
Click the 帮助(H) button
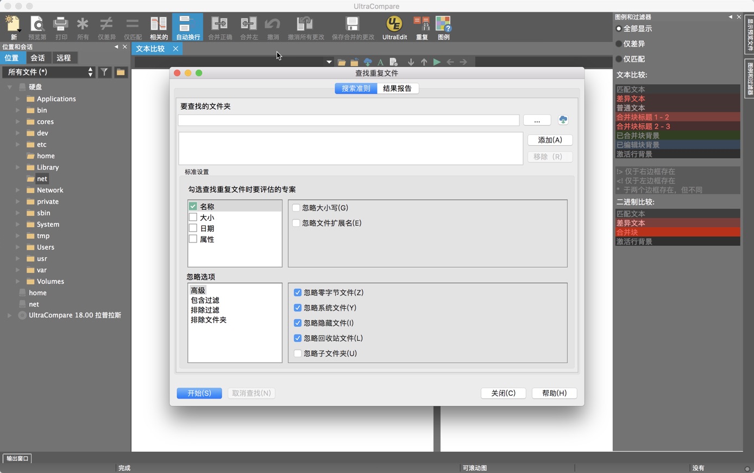pos(554,393)
